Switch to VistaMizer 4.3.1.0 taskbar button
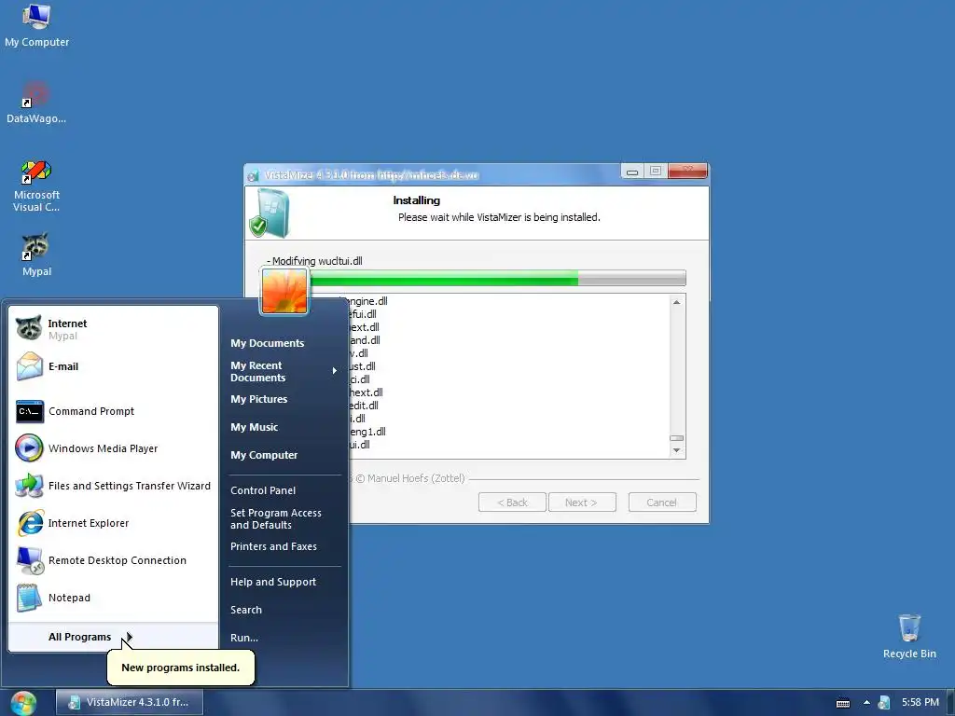 (129, 702)
